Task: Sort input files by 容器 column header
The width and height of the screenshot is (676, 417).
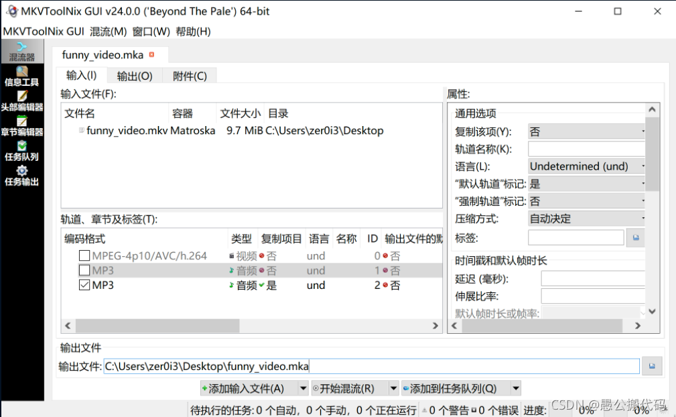Action: pos(192,113)
